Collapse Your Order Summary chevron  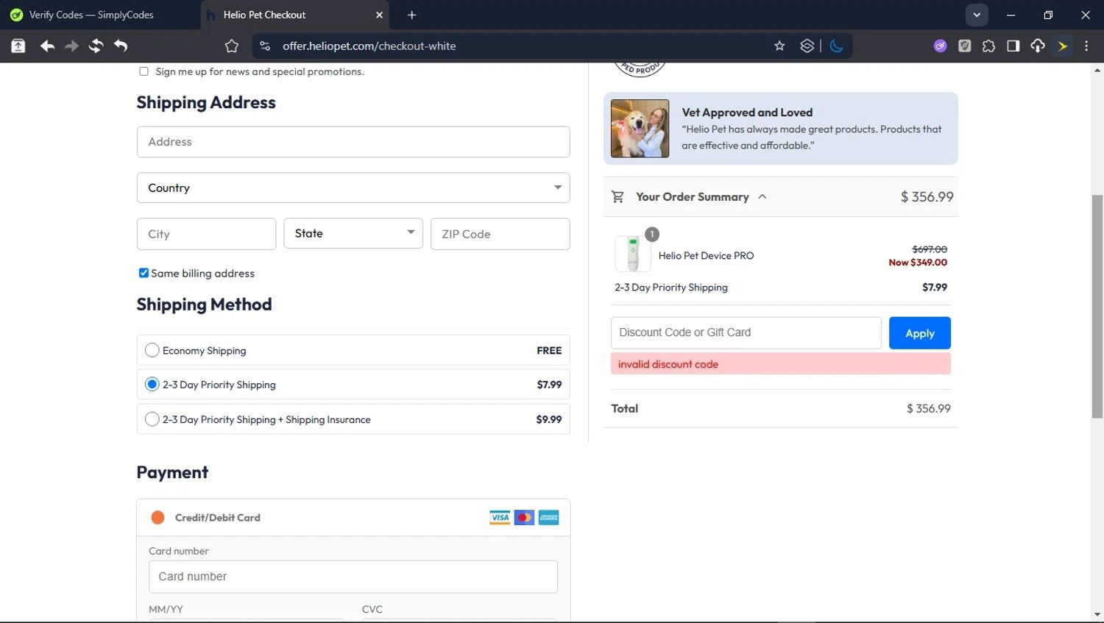click(762, 196)
